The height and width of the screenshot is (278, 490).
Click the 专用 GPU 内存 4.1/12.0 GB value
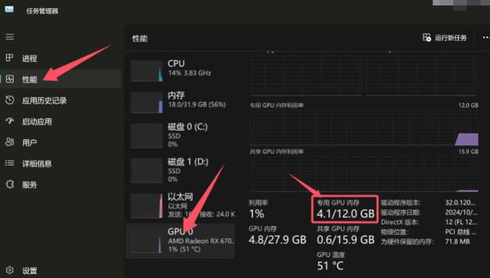coord(345,213)
